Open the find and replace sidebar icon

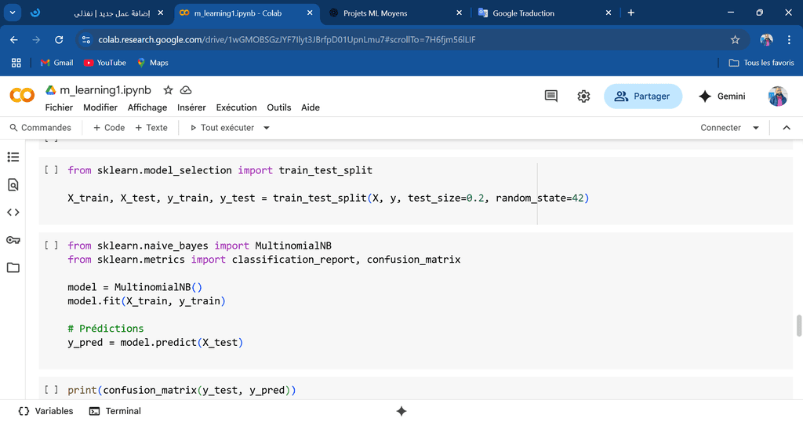(x=13, y=185)
